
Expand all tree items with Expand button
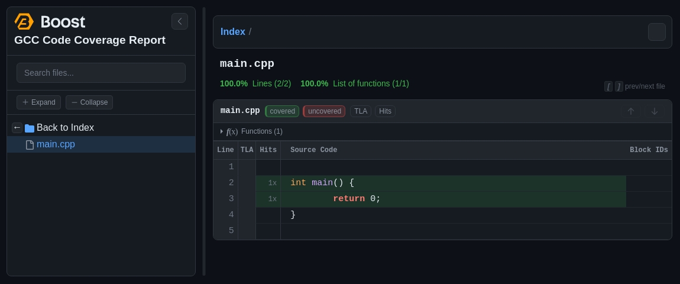38,102
